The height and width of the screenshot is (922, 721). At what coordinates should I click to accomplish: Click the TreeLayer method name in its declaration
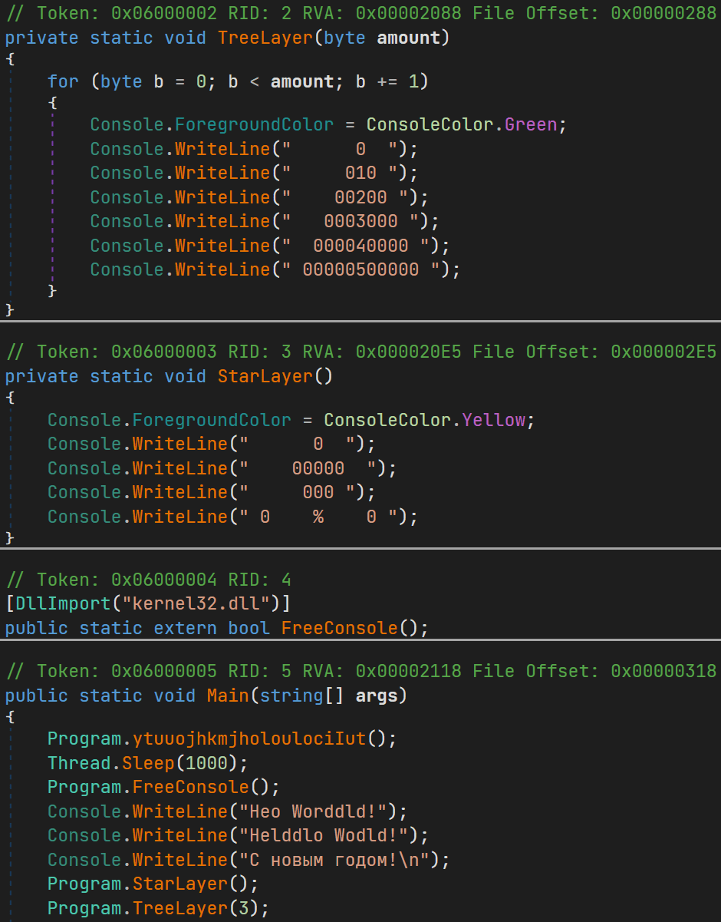point(265,38)
